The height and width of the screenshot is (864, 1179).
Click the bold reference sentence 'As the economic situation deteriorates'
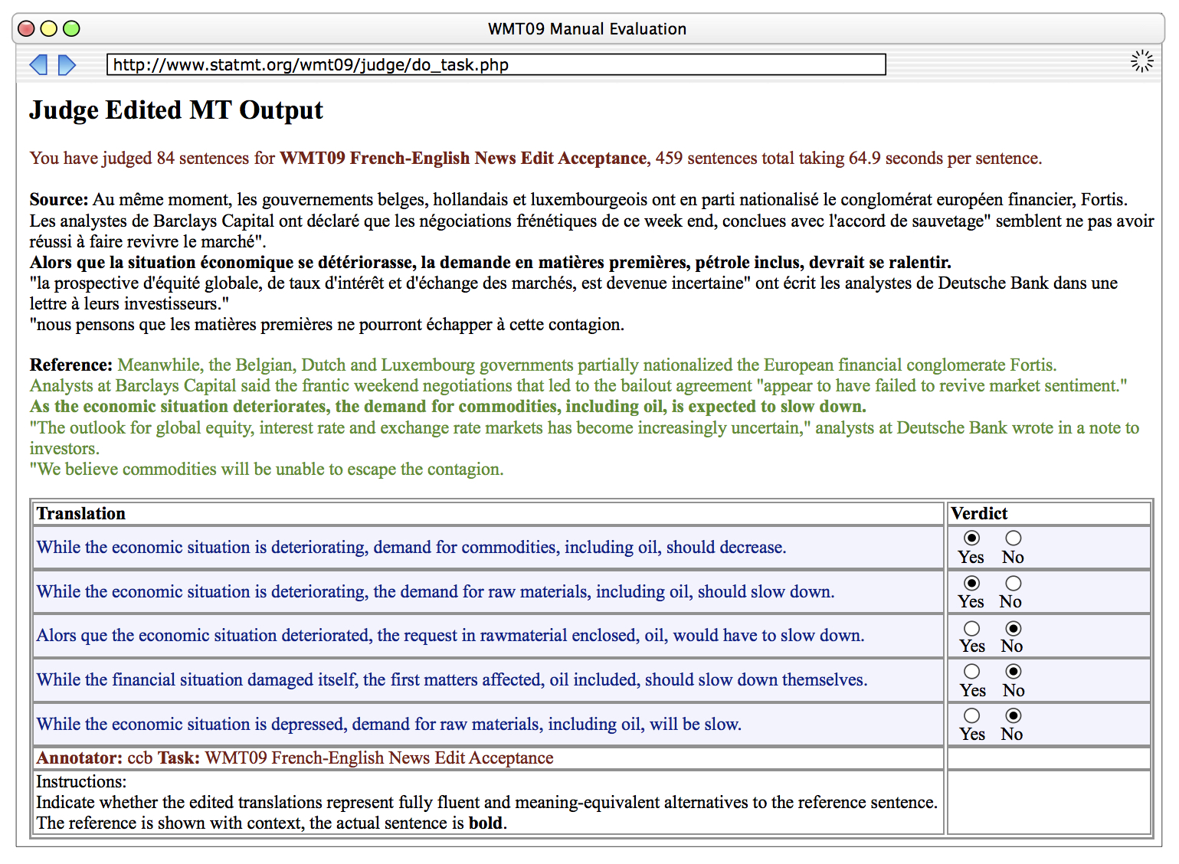click(448, 407)
